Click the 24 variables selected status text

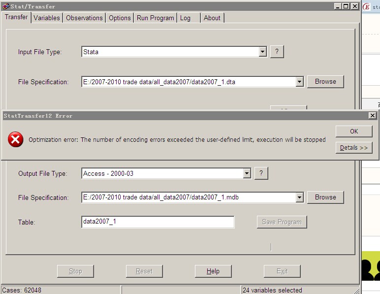272,290
